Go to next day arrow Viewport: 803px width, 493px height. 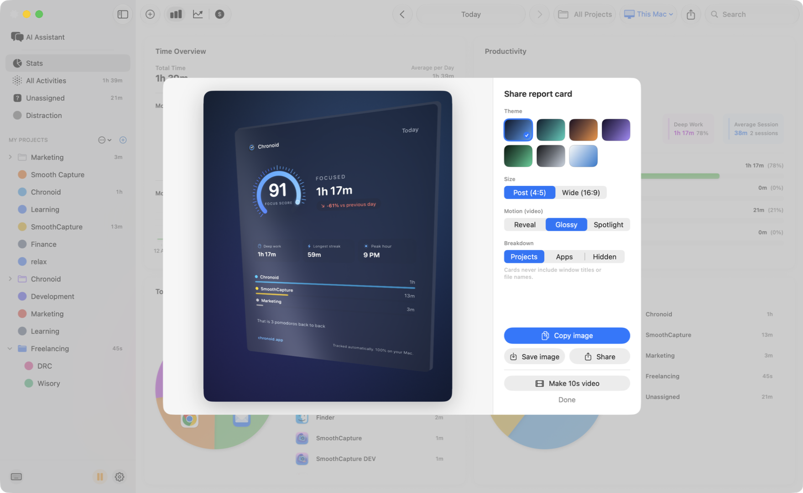pyautogui.click(x=540, y=14)
